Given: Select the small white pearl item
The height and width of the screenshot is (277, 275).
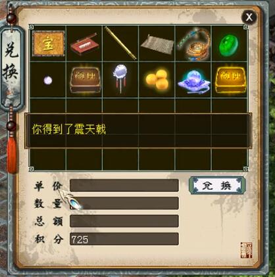Looking at the screenshot, I should click(48, 80).
